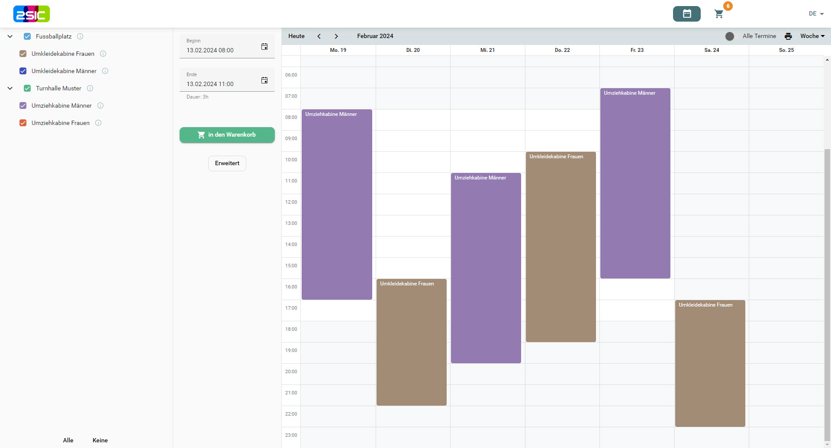Disable the Turnhalle Muster checkbox
The height and width of the screenshot is (448, 831).
[27, 88]
